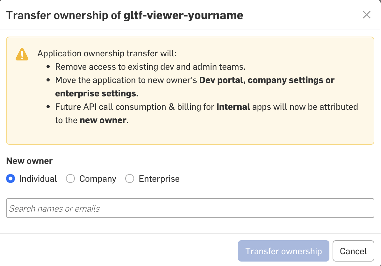This screenshot has width=381, height=266.
Task: Click 'Application ownership transfer will:' heading text
Action: click(x=107, y=53)
